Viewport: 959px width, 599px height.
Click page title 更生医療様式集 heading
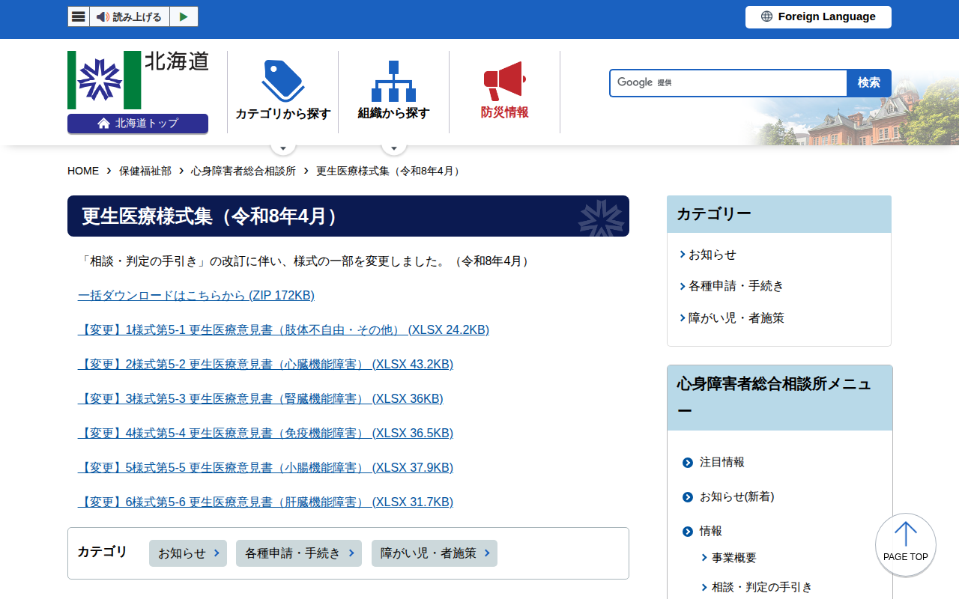click(x=348, y=216)
